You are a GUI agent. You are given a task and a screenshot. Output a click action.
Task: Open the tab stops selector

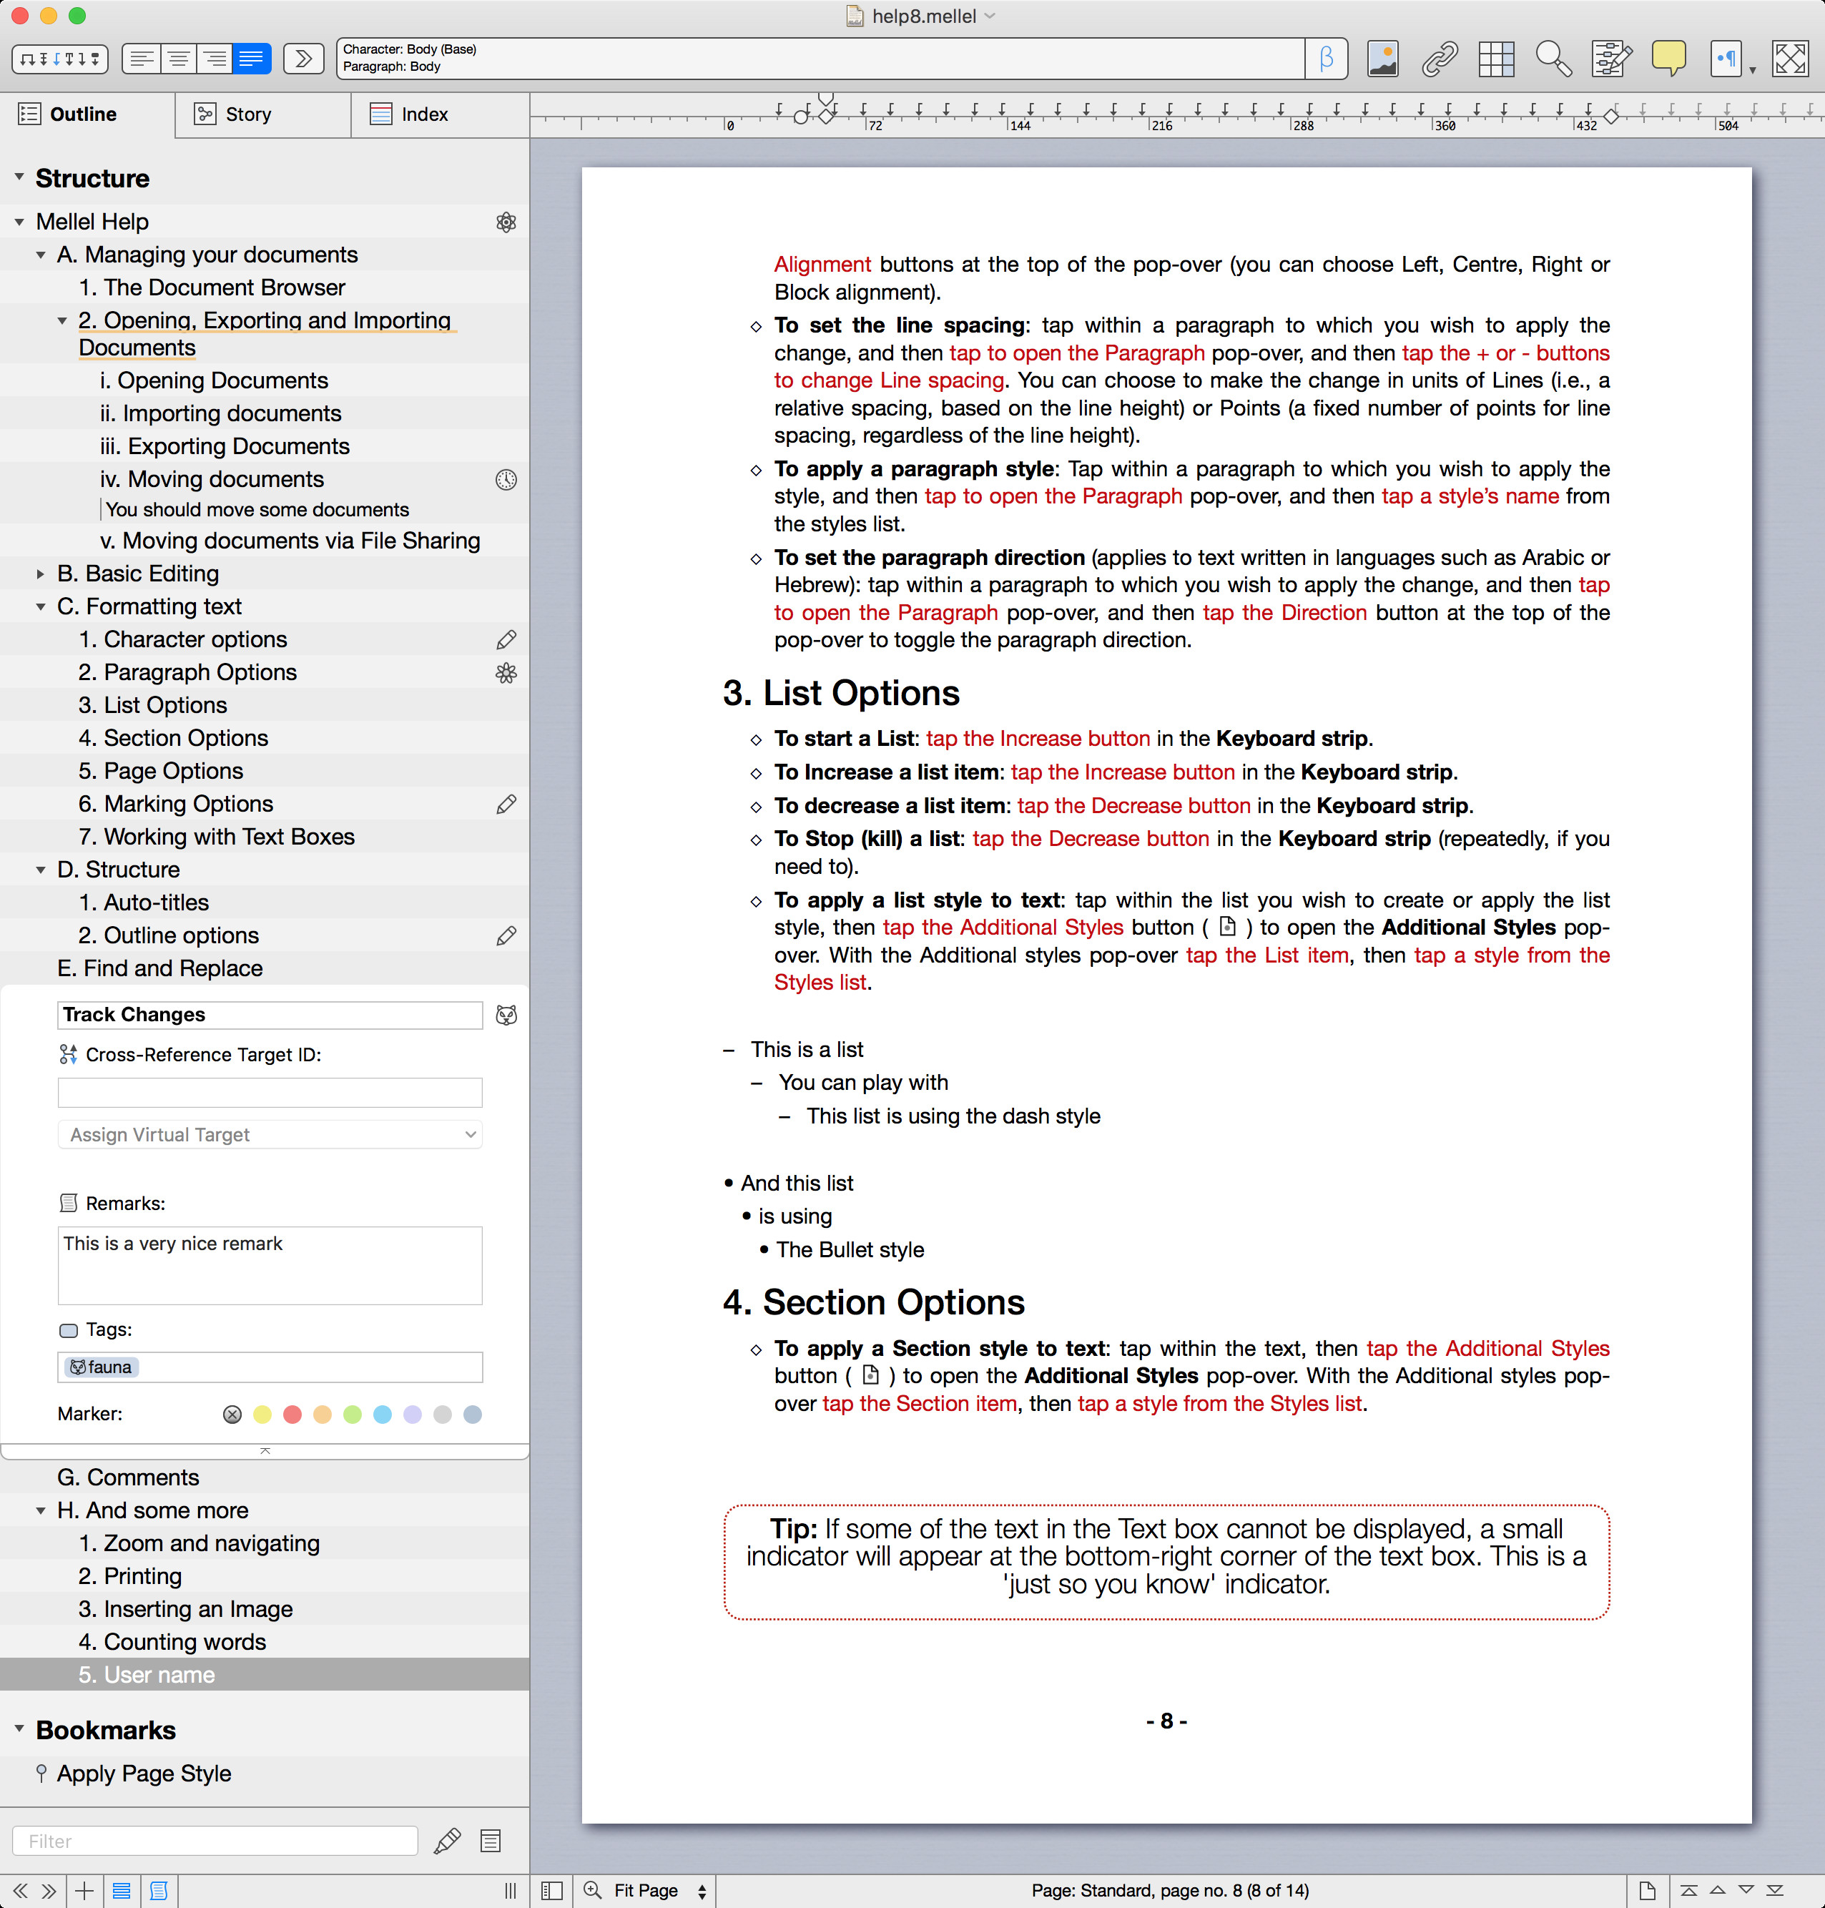(59, 59)
